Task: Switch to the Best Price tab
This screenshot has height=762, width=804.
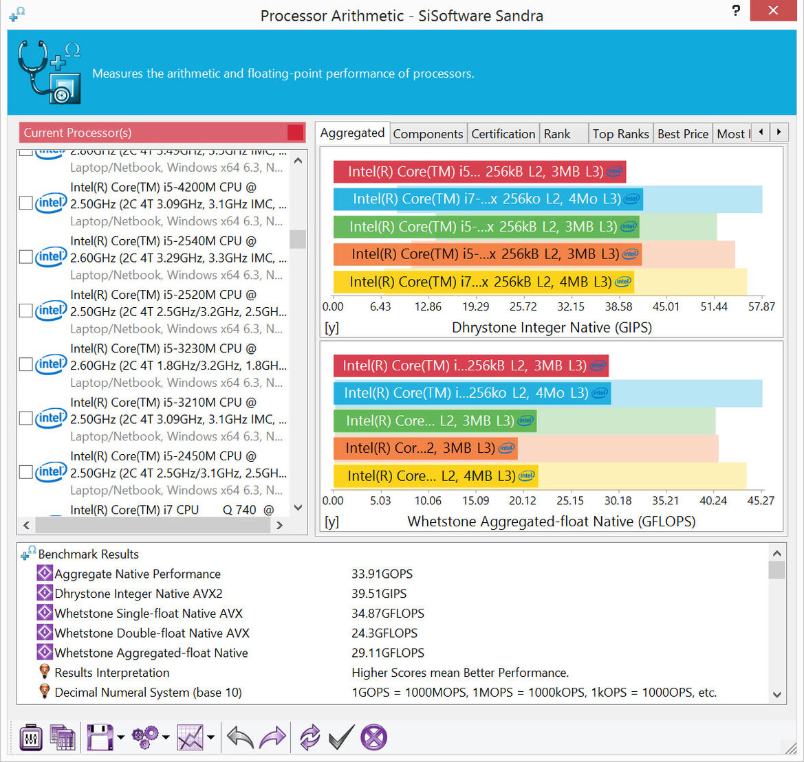Action: pyautogui.click(x=682, y=134)
